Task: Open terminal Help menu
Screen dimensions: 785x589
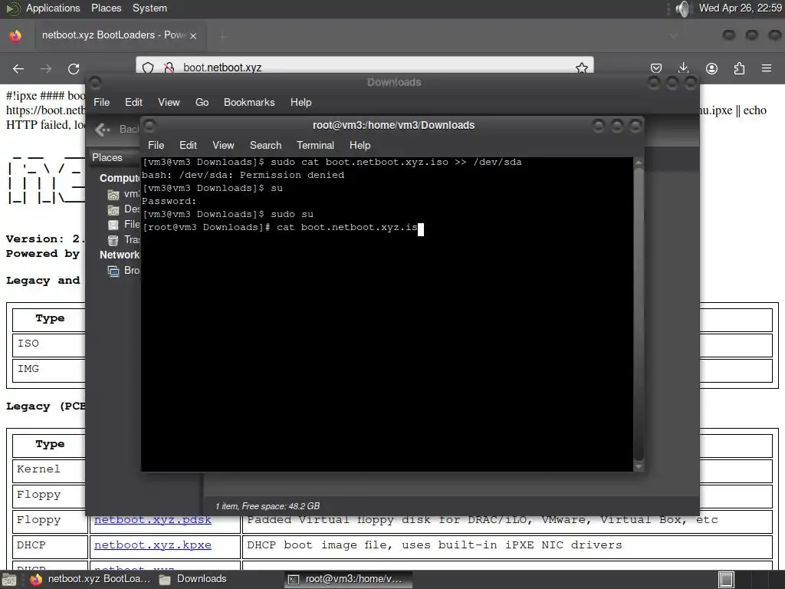Action: point(360,145)
